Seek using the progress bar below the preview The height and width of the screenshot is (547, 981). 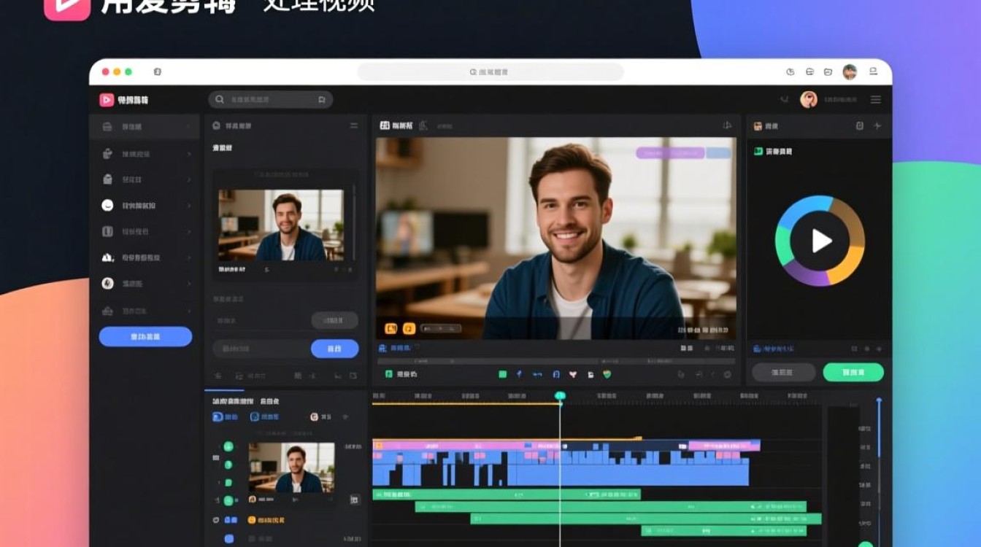tap(556, 360)
